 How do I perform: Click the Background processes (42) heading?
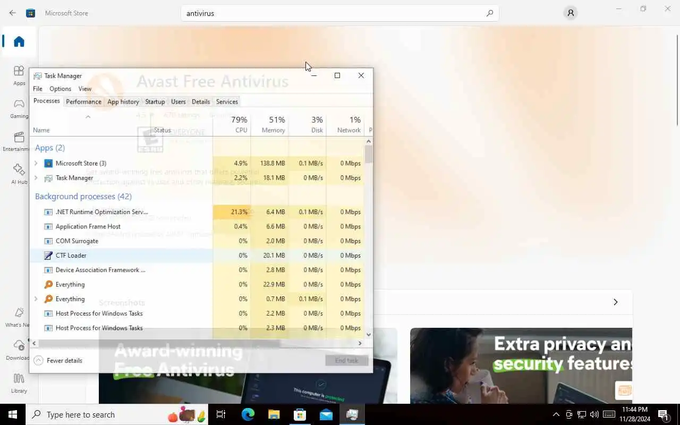coord(83,197)
